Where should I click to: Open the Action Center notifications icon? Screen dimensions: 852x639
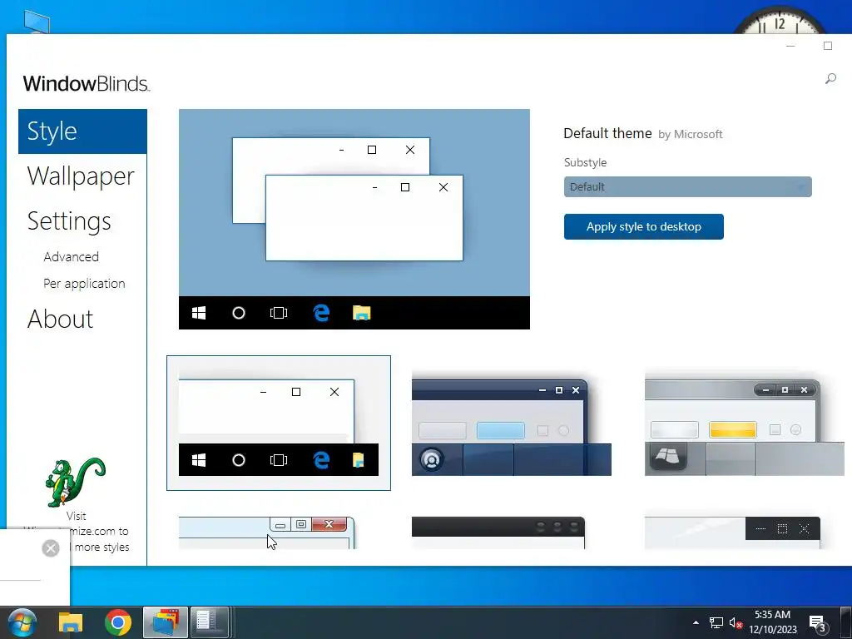click(819, 623)
